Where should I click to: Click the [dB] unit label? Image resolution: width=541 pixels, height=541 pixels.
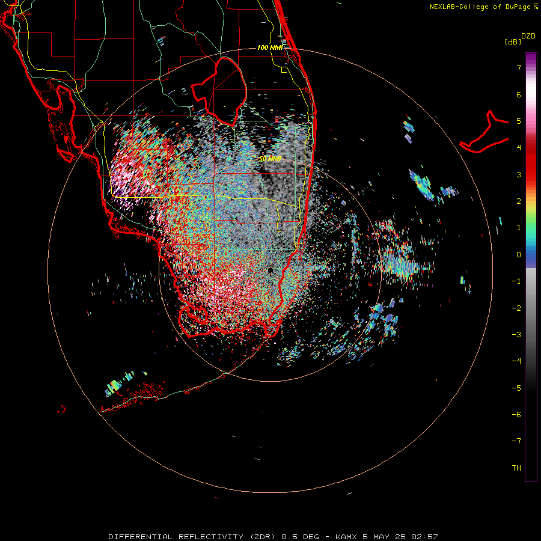pos(513,41)
